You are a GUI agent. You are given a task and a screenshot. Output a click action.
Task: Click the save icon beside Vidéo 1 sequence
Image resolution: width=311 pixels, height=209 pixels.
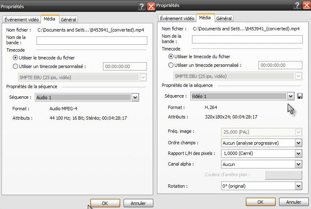coord(300,96)
